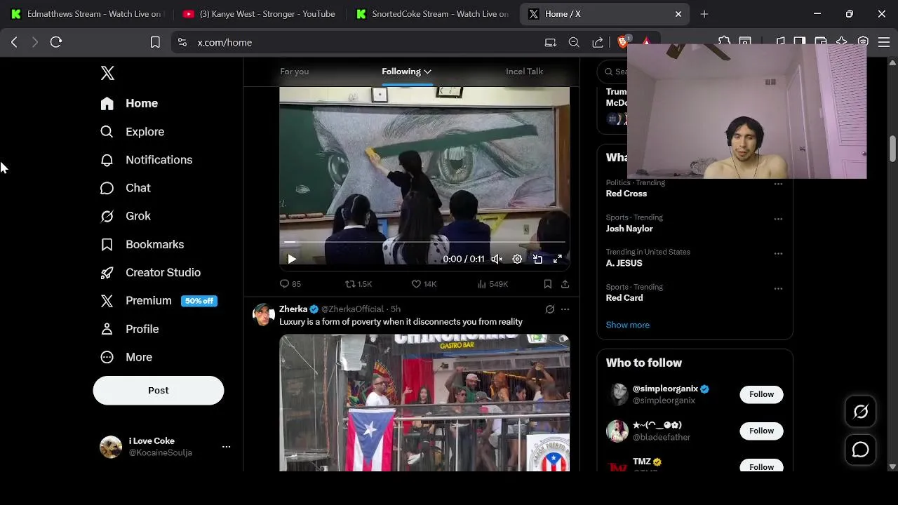This screenshot has width=898, height=505.
Task: Open the floating Grok button
Action: (861, 412)
